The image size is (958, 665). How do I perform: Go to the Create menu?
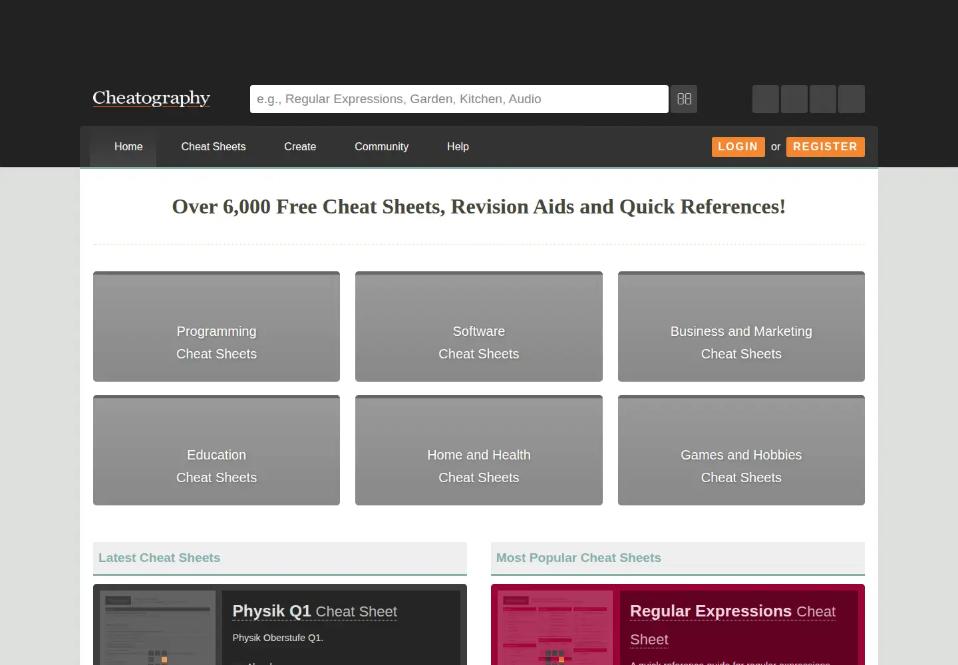pos(300,146)
